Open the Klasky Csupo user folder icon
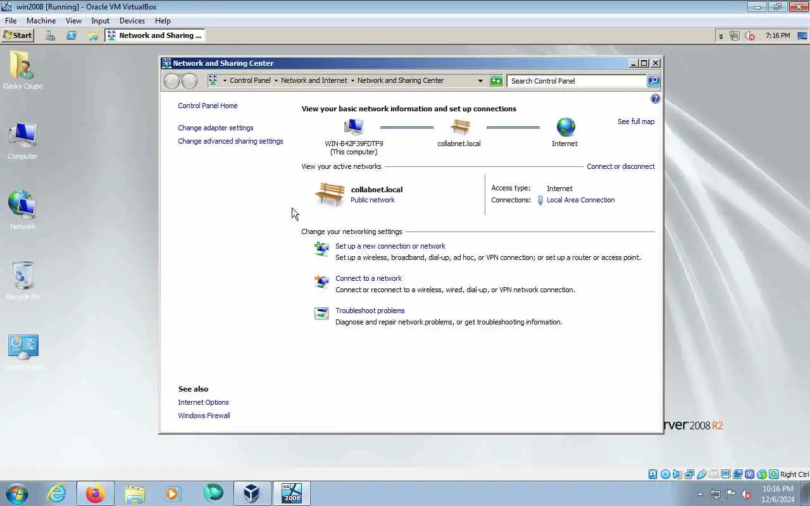Viewport: 810px width, 506px height. [23, 70]
